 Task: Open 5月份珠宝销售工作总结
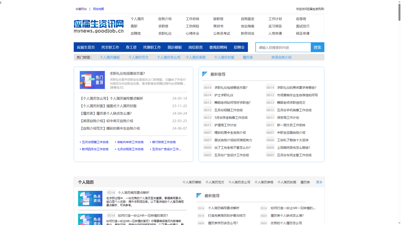(x=231, y=117)
